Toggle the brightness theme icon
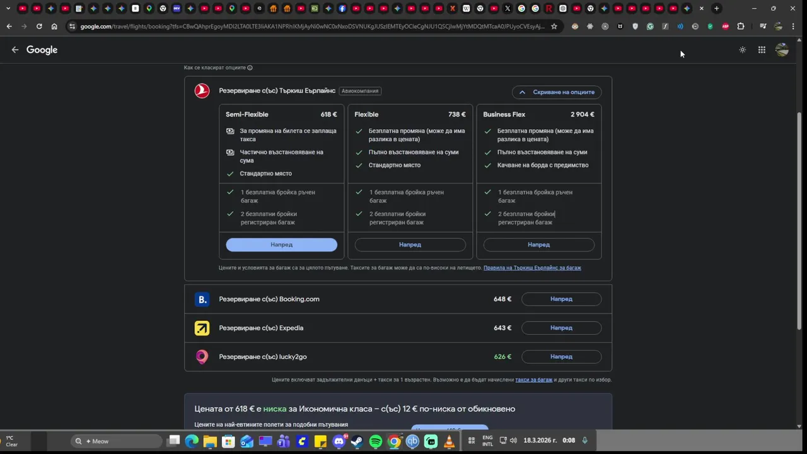Screen dimensions: 807x454 (x=743, y=50)
